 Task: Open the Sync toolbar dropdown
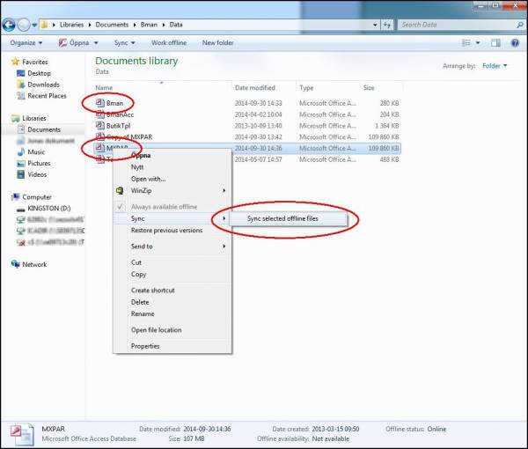tap(127, 42)
